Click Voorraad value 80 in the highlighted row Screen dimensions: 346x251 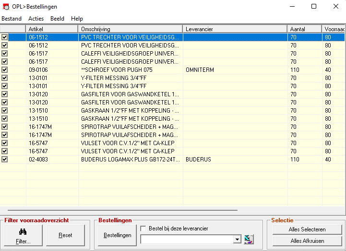(328, 37)
